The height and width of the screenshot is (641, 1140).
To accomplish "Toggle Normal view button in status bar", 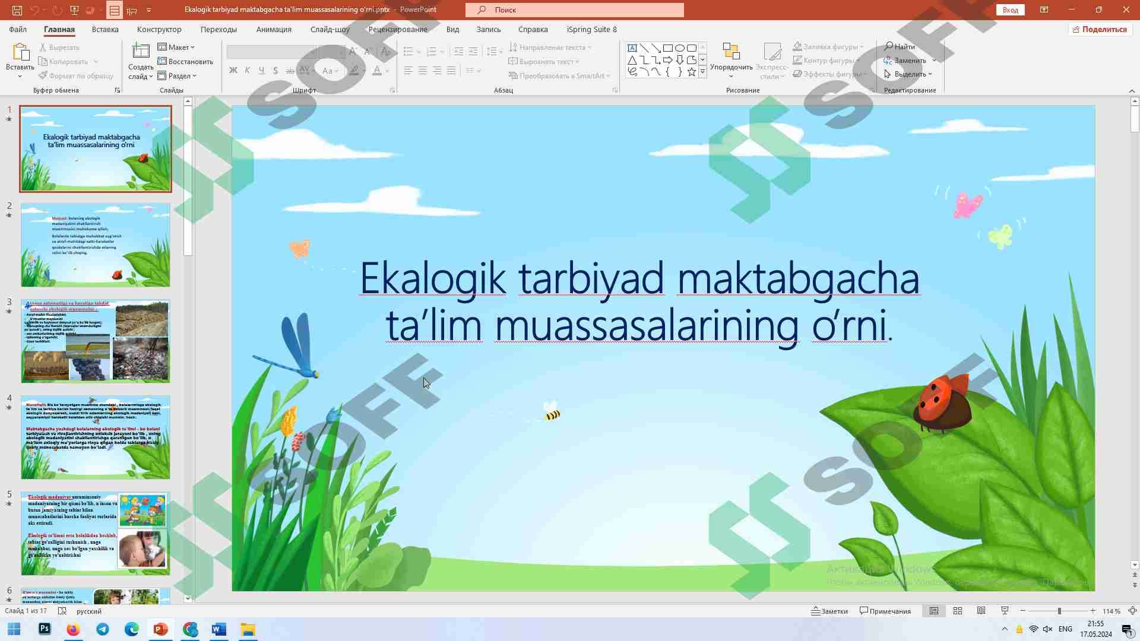I will click(934, 611).
